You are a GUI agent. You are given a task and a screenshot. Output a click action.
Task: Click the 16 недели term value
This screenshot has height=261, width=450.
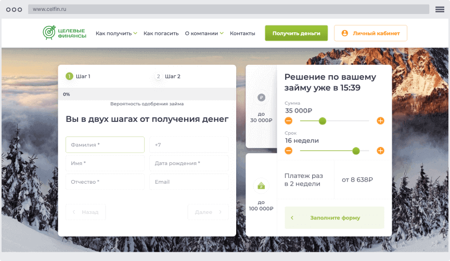pos(302,141)
